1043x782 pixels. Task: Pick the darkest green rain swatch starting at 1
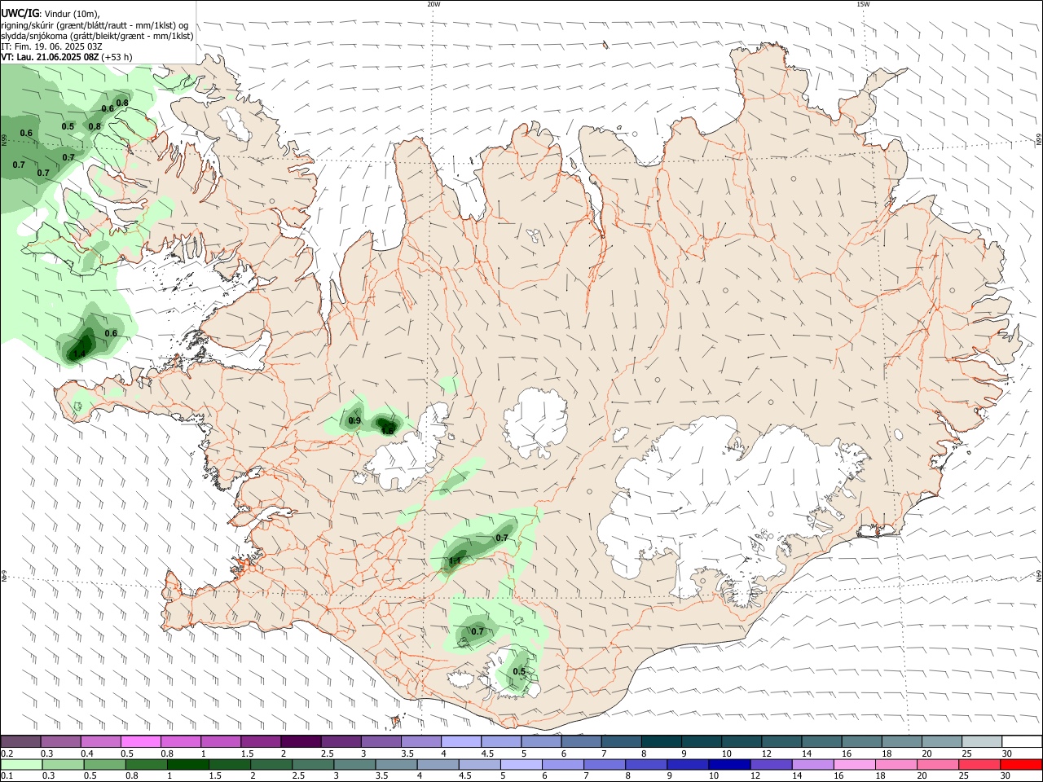[188, 765]
